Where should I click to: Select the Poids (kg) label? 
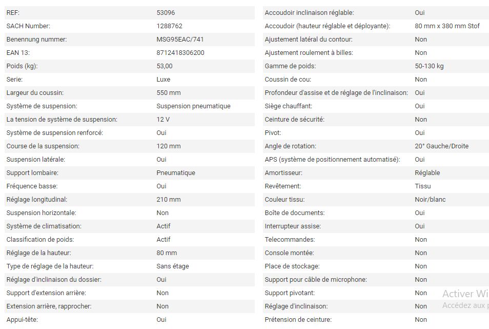pos(22,66)
